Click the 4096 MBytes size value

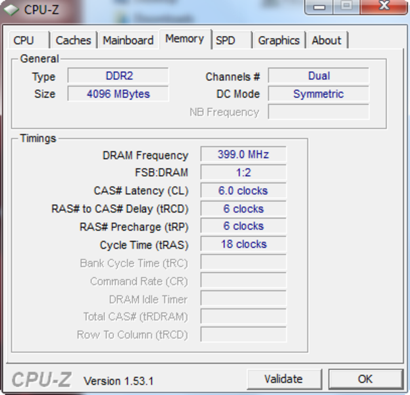pos(118,93)
